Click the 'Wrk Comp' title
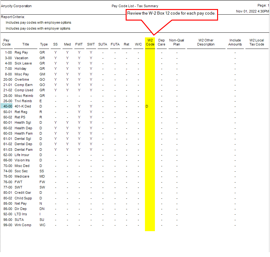Viewport: 270px width, 257px height. click(x=23, y=225)
